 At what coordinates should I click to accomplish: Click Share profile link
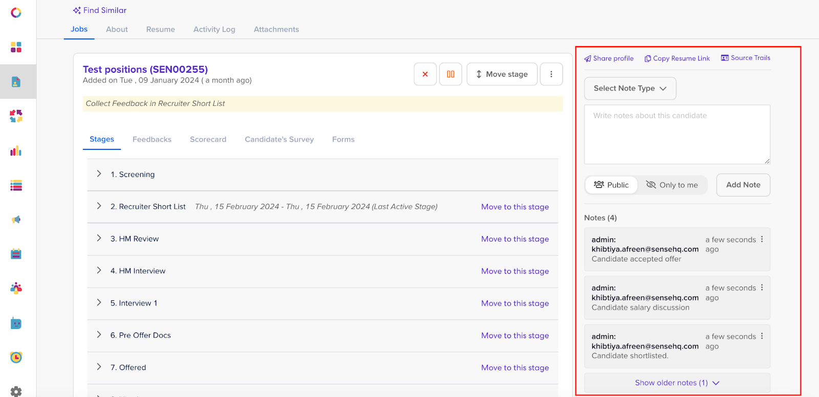point(609,58)
